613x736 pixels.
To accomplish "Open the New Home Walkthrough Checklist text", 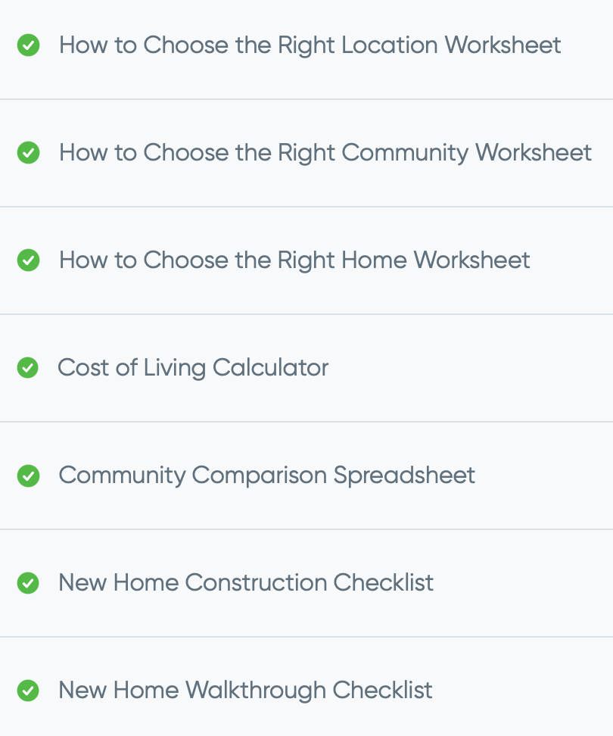I will click(245, 690).
